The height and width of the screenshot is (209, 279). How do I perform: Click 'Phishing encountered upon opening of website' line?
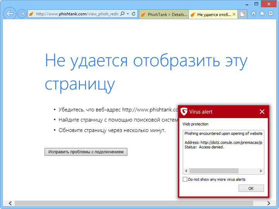[223, 134]
